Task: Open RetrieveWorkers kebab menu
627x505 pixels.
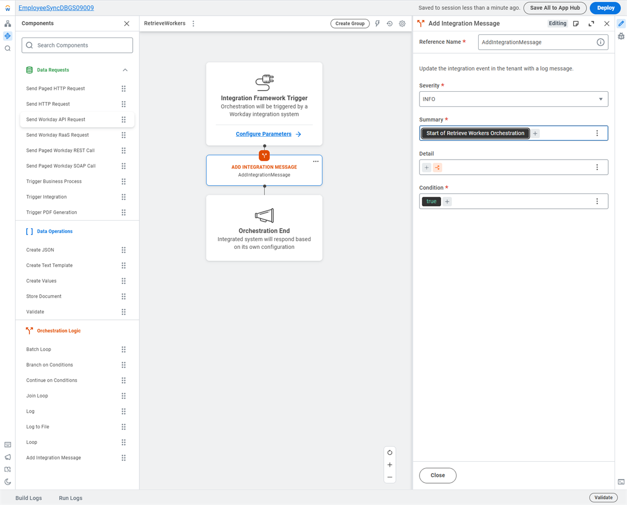Action: tap(193, 23)
